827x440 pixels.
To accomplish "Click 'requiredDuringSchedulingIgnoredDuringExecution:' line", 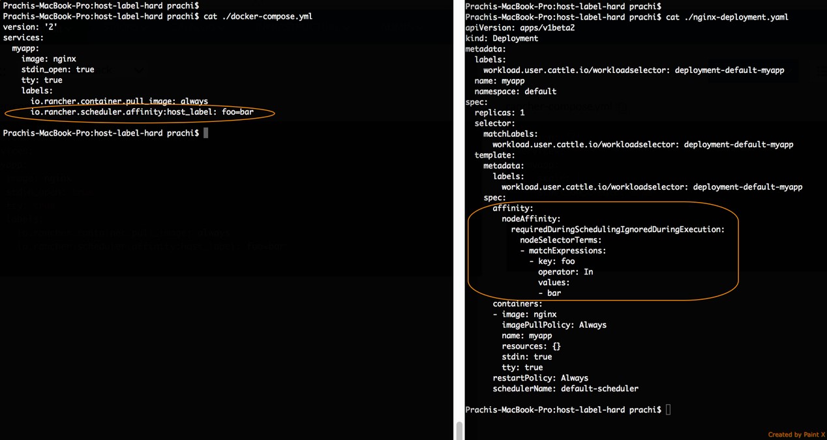I will [618, 229].
